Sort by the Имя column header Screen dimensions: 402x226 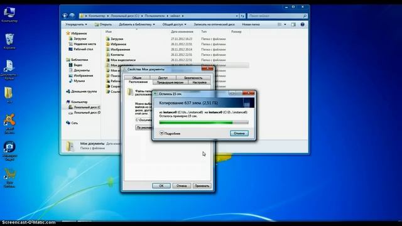[x=109, y=32]
